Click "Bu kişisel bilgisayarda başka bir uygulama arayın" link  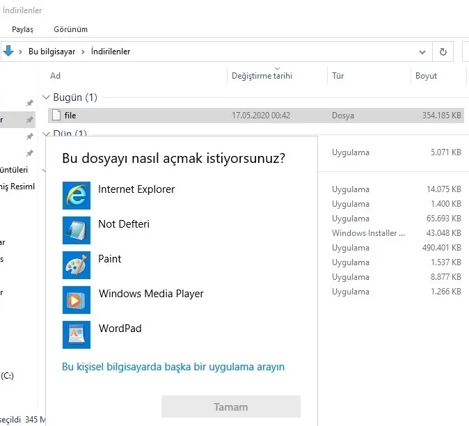[x=173, y=367]
